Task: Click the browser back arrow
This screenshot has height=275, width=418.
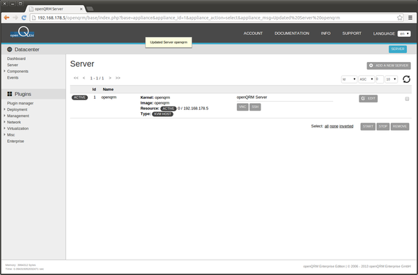Action: tap(7, 17)
